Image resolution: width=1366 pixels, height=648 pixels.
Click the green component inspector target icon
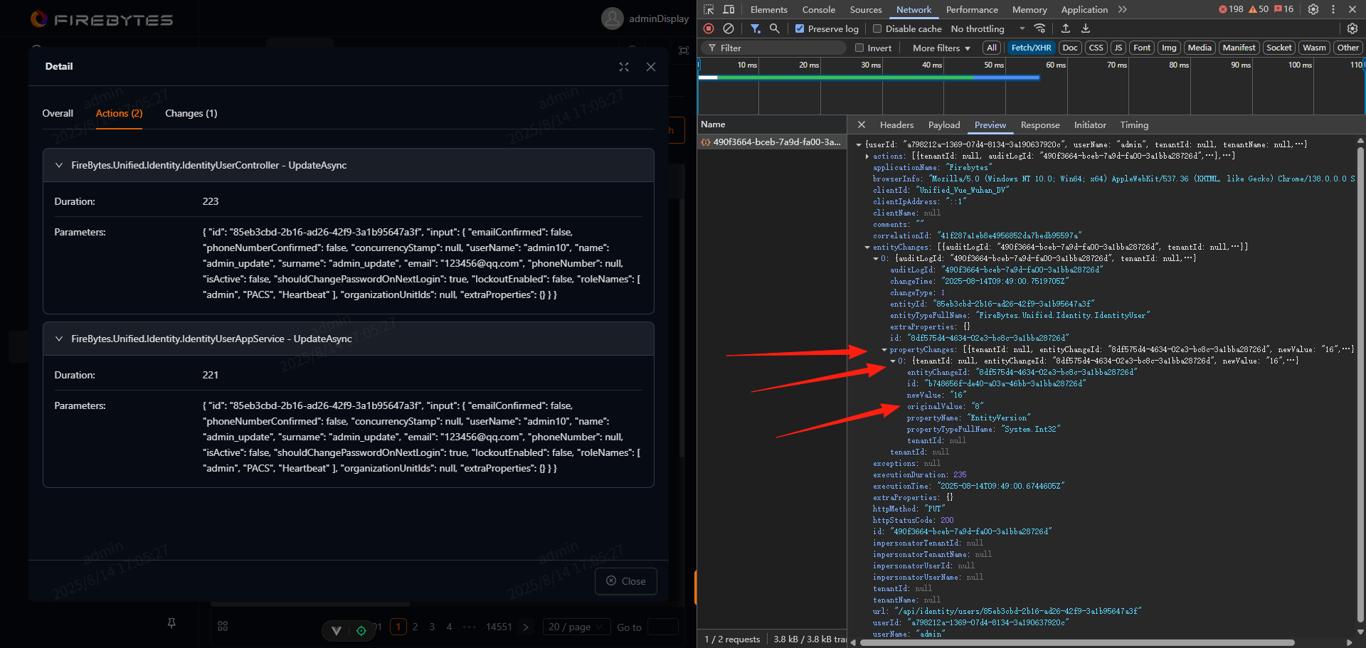coord(361,630)
